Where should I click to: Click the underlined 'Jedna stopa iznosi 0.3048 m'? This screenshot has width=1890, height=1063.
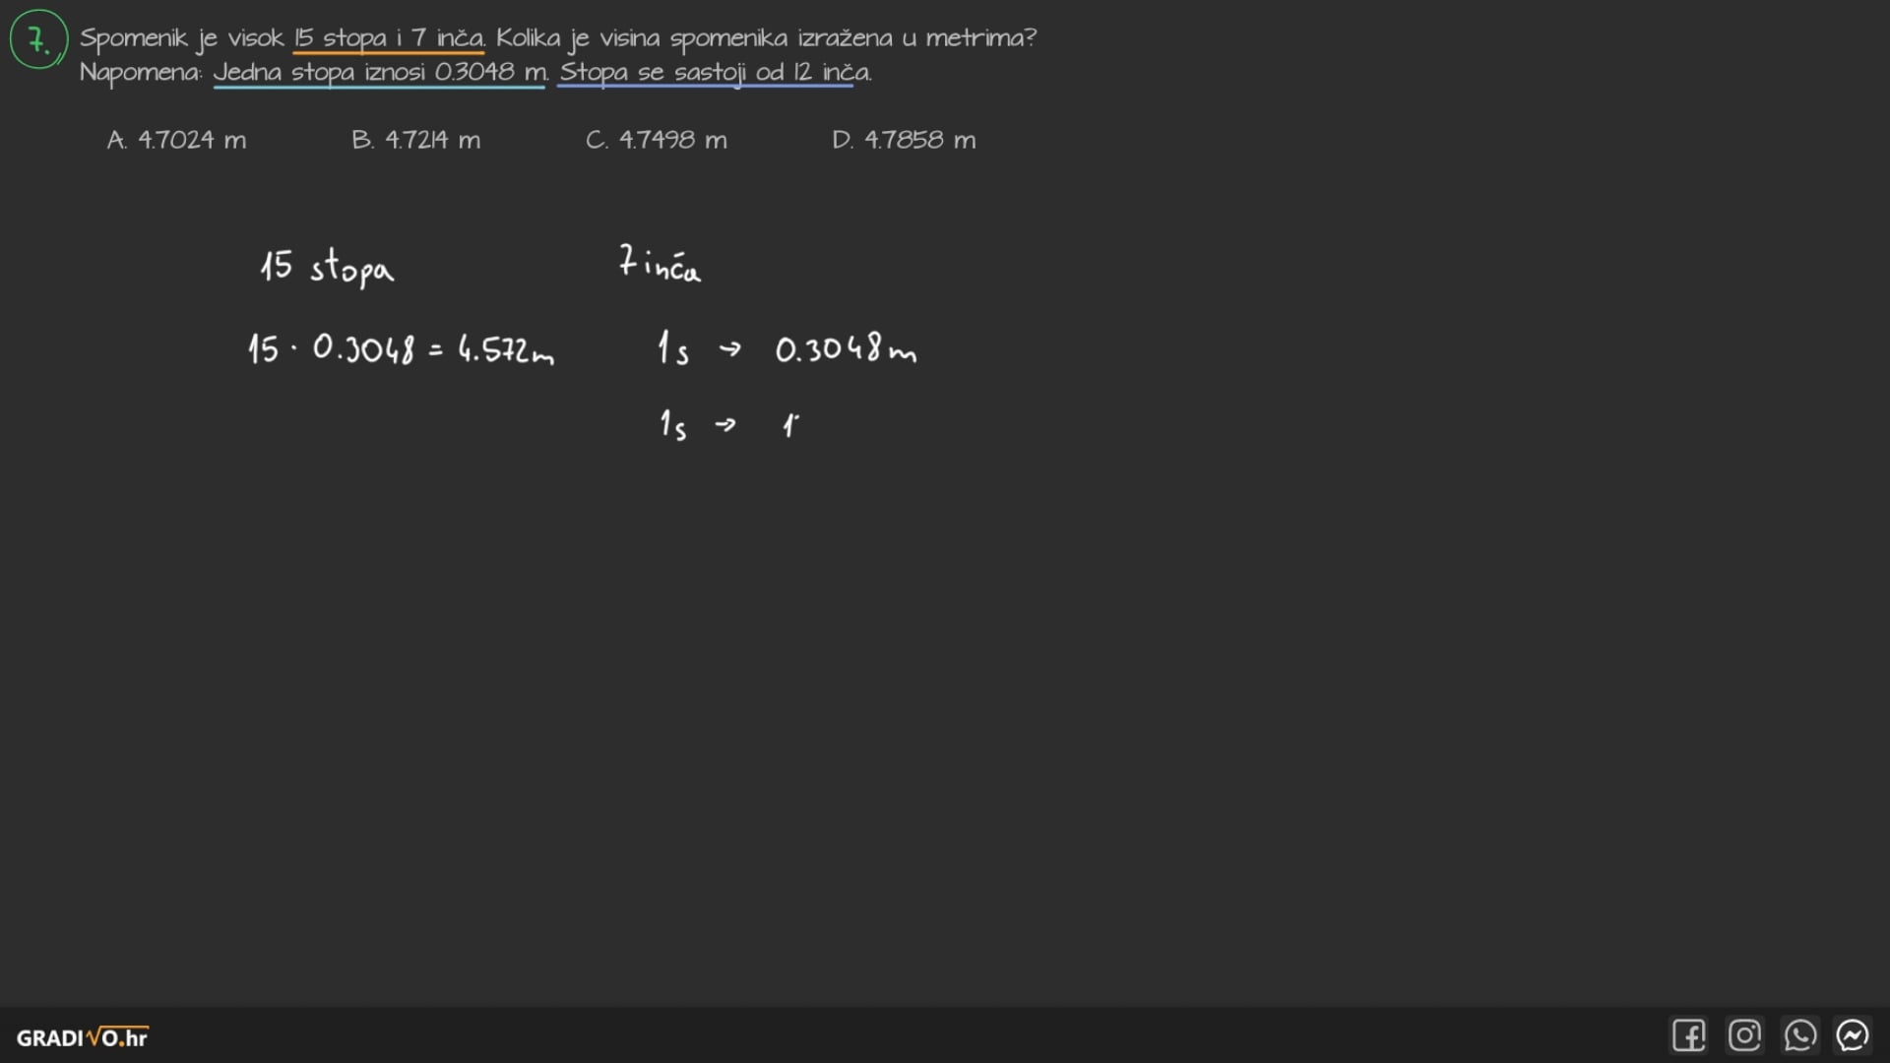379,72
